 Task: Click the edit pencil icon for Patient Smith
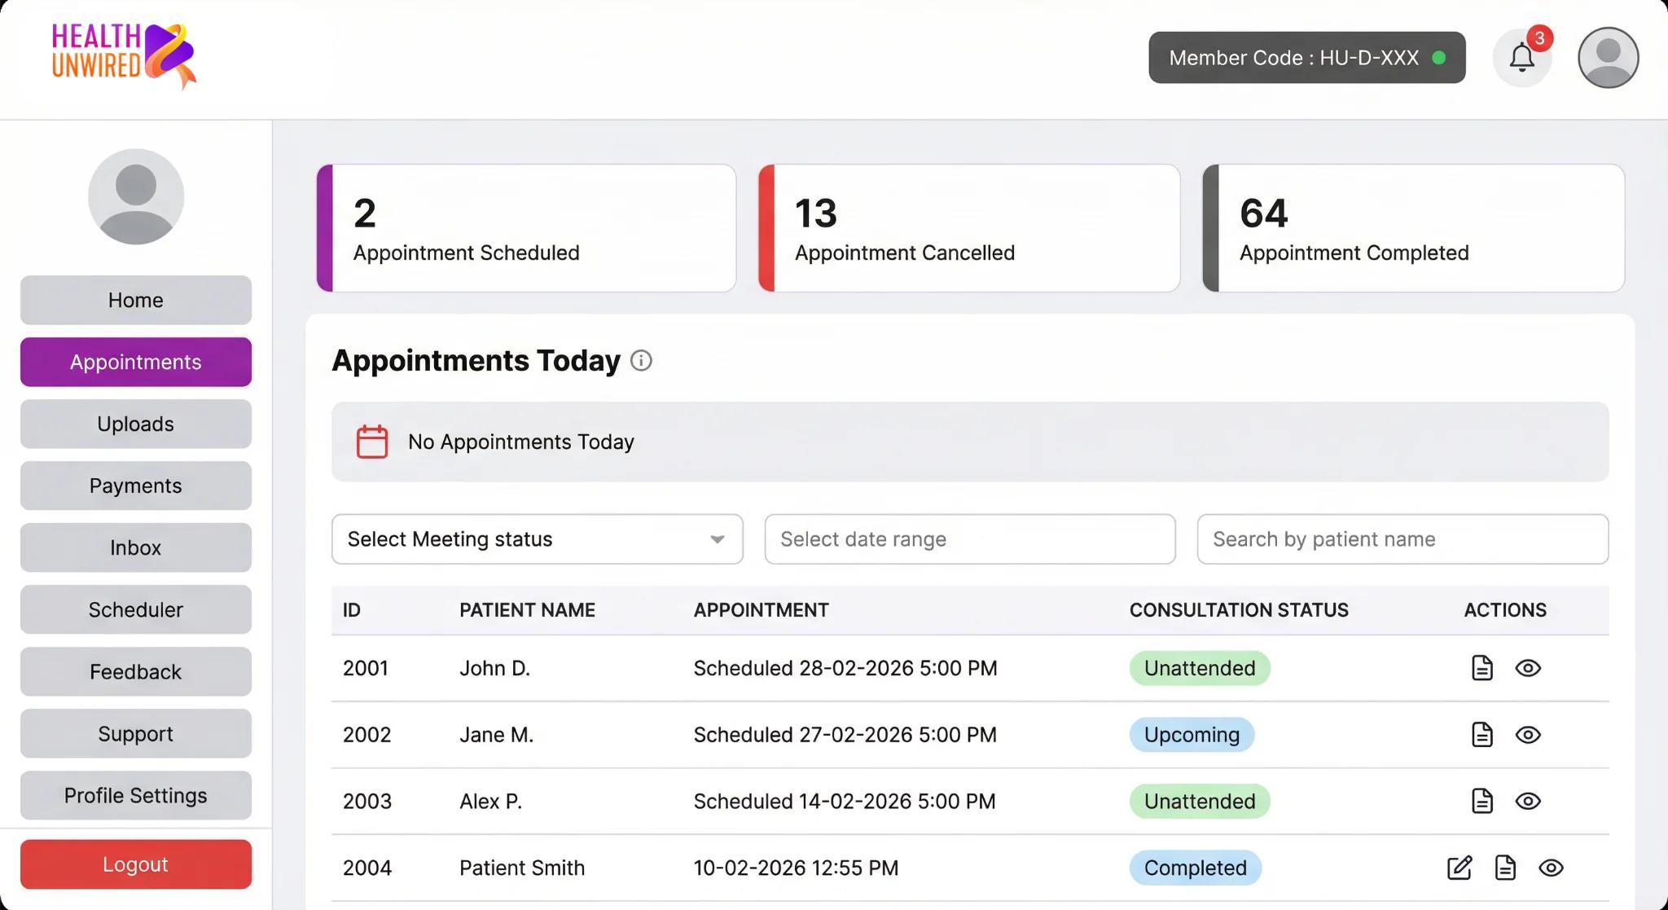click(1459, 868)
